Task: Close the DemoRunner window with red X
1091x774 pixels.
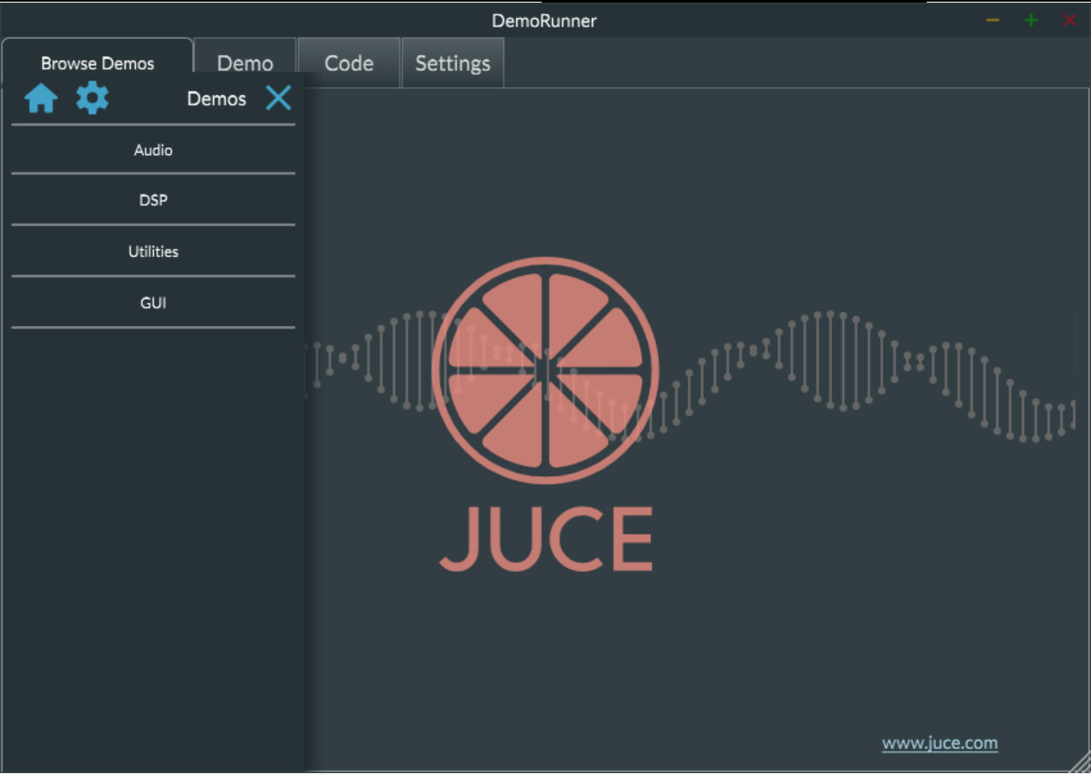Action: coord(1070,20)
